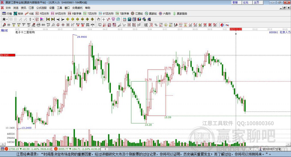291x157 pixels.
Task: Open the P数字表 tool
Action: pos(75,14)
